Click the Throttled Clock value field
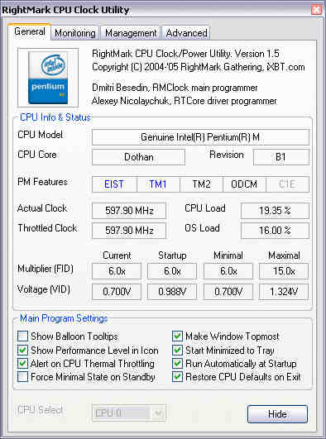 129,231
